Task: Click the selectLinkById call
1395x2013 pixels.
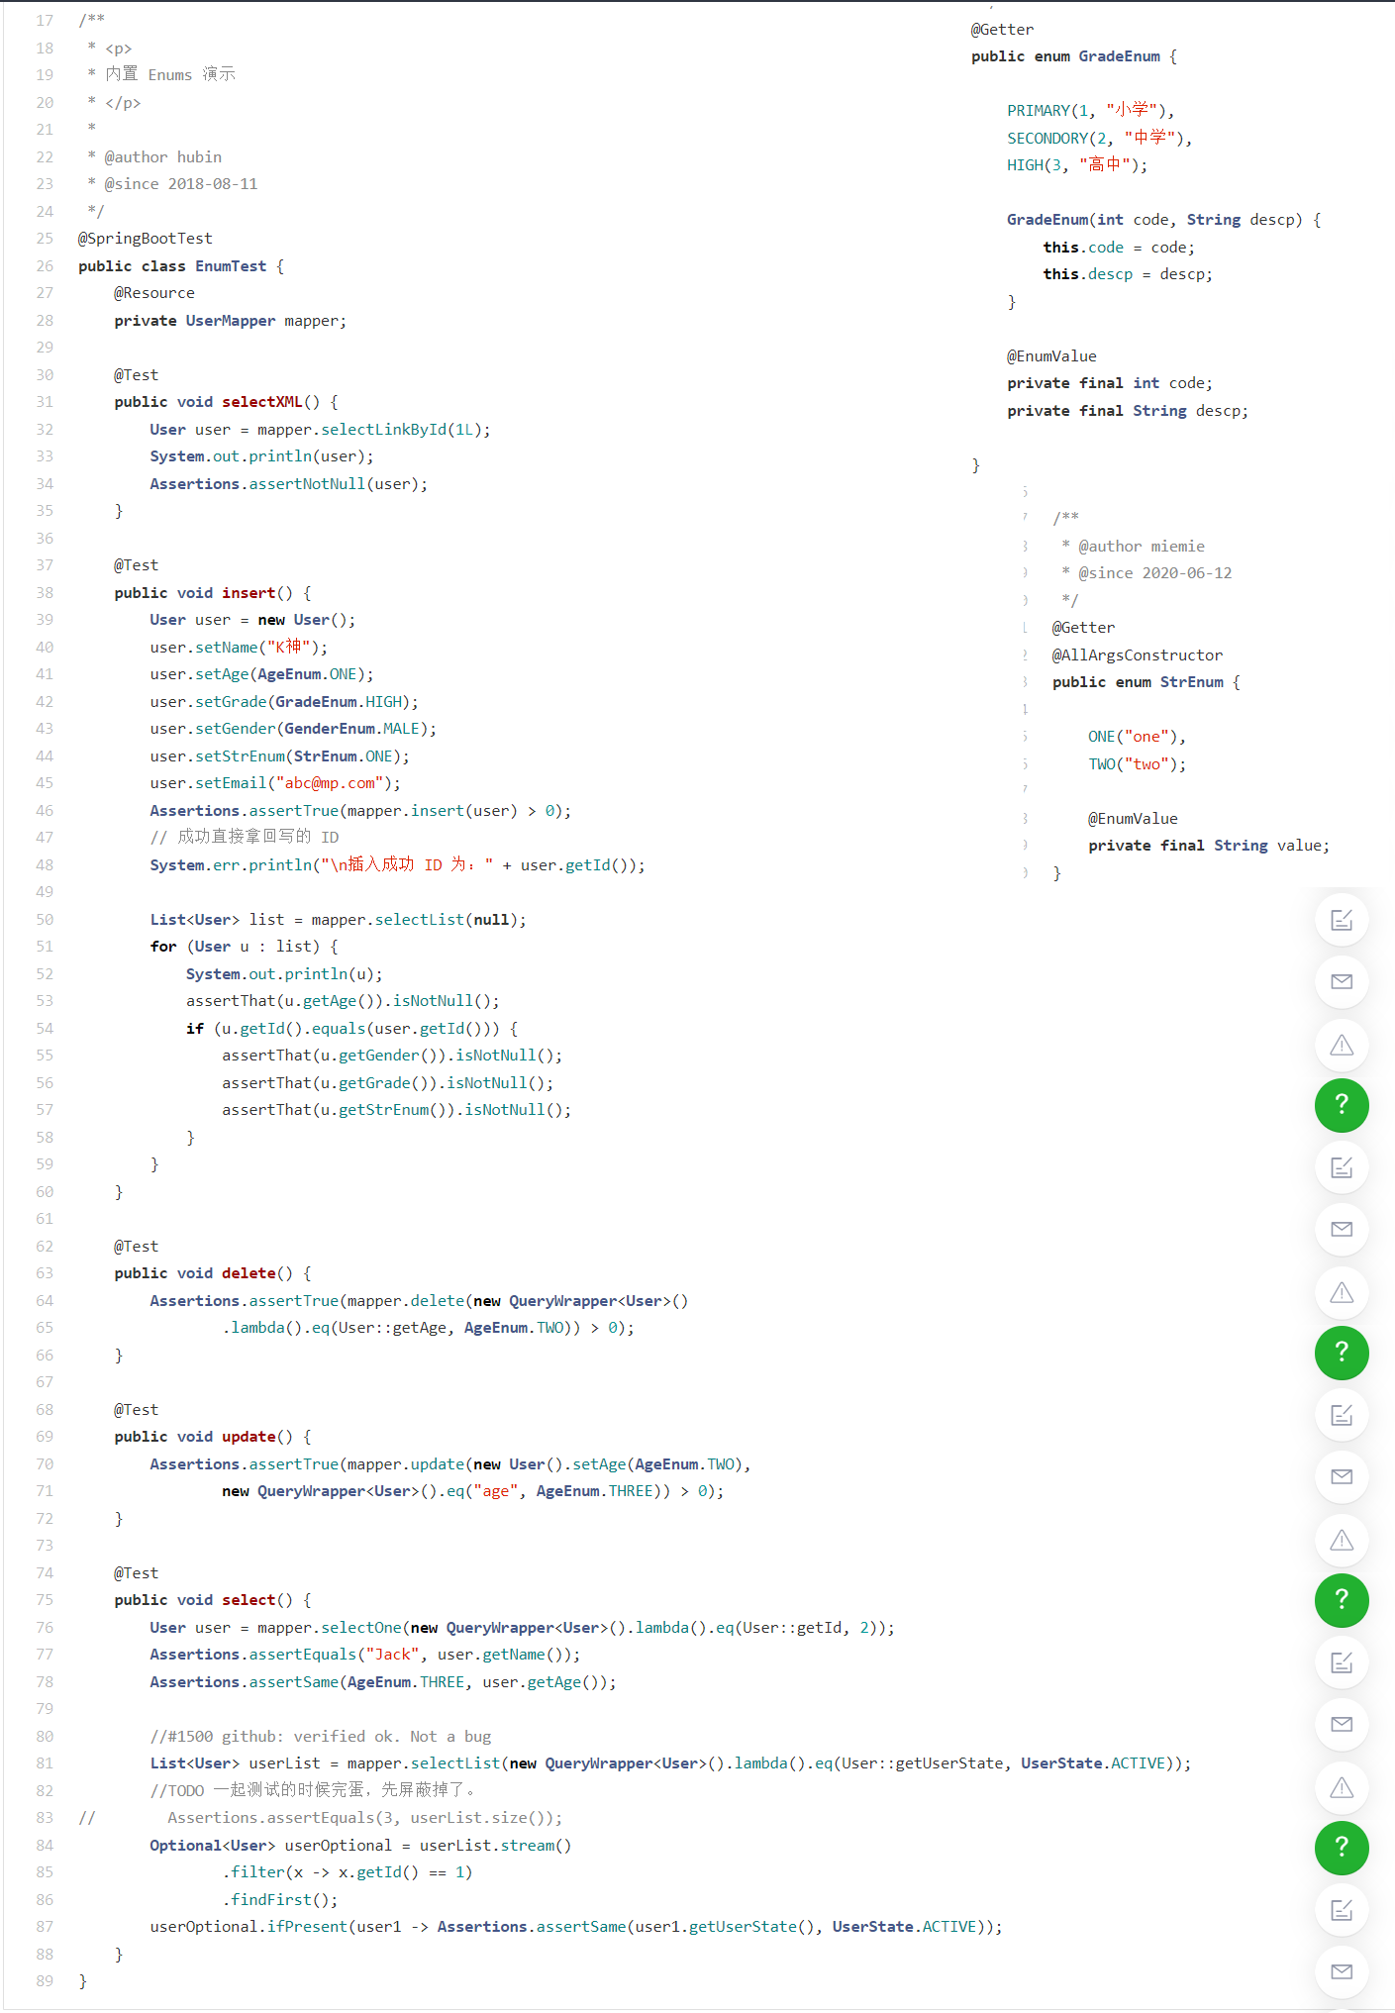Action: [x=383, y=430]
